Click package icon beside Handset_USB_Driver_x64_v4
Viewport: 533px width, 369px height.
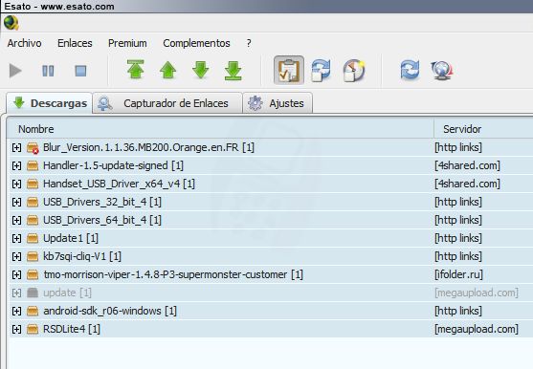click(33, 184)
